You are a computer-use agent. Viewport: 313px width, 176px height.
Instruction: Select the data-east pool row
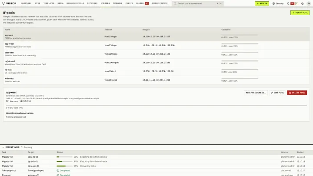[156, 54]
